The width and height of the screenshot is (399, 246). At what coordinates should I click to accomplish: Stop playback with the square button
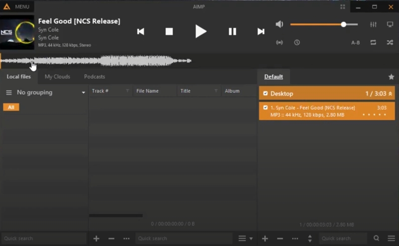169,31
